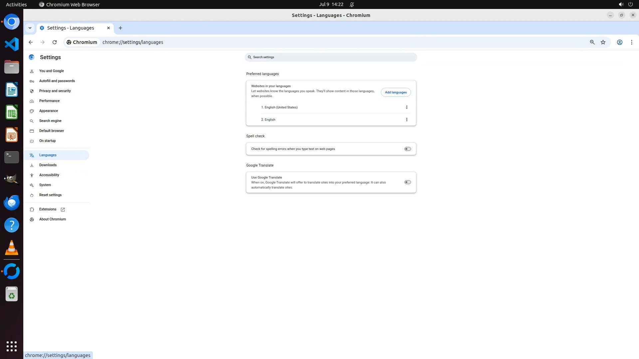Launch Visual Studio Code from the dock
Image resolution: width=639 pixels, height=359 pixels.
[x=12, y=44]
